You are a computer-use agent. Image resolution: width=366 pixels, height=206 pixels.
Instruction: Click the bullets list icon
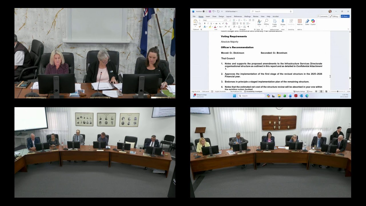[234, 20]
